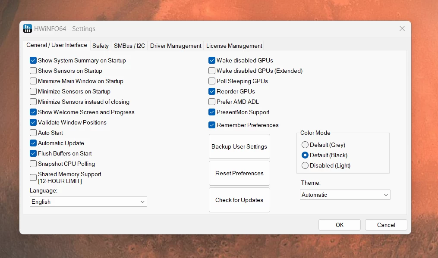Open the License Management tab
This screenshot has height=258, width=438.
tap(234, 46)
